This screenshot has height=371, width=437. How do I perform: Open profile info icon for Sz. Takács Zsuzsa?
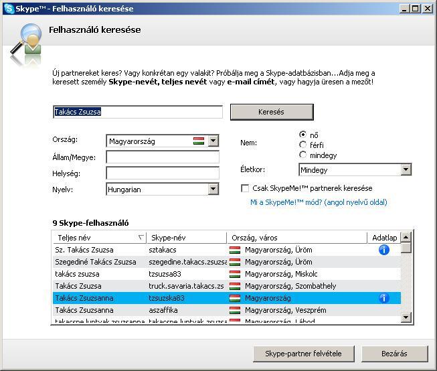coord(383,250)
